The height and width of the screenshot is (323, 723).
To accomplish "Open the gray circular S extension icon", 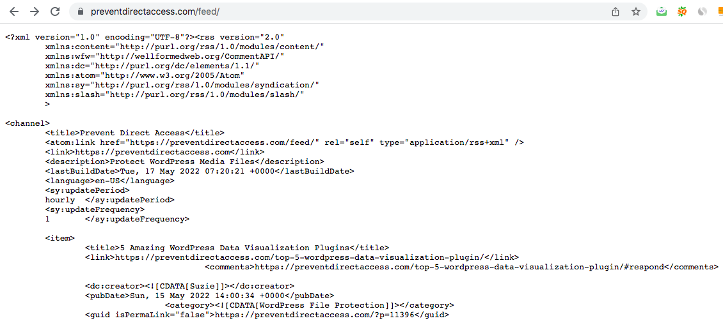I will tap(703, 12).
